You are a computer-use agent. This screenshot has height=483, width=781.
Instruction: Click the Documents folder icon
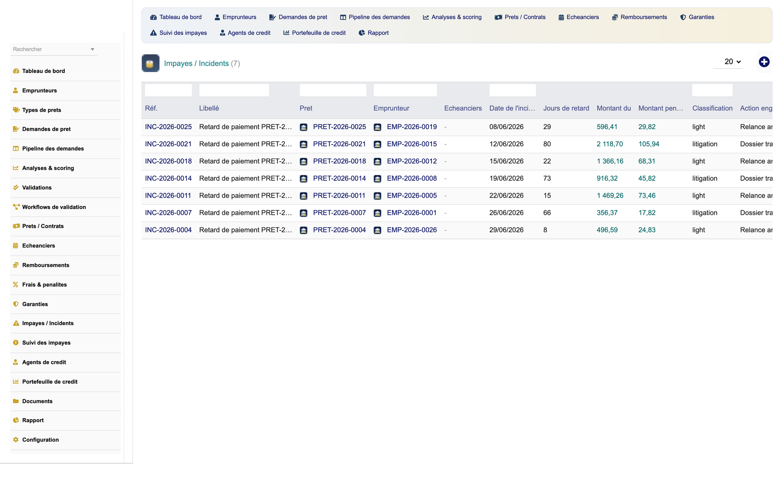click(x=16, y=401)
